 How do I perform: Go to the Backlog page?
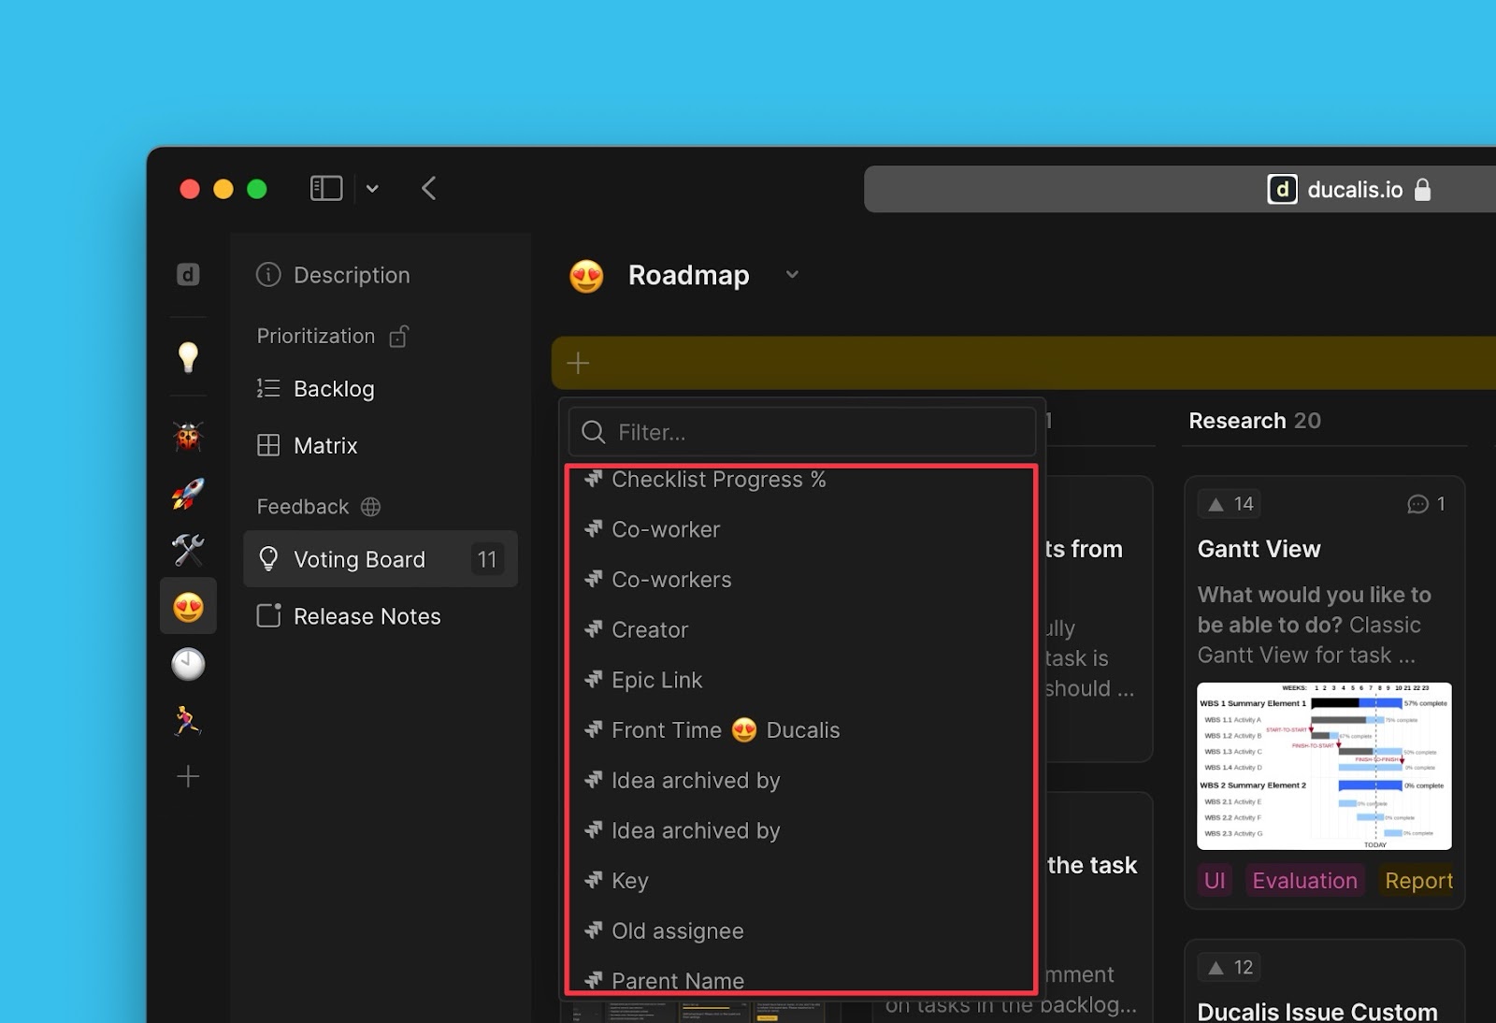tap(334, 389)
